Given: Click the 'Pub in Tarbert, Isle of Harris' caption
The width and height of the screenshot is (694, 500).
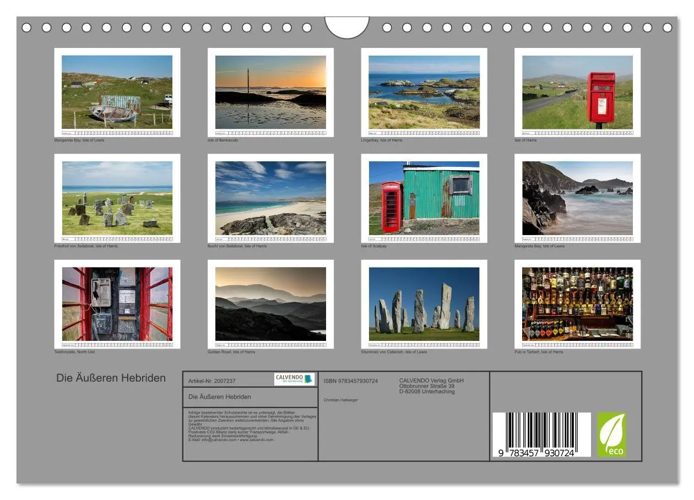Looking at the screenshot, I should coord(539,352).
